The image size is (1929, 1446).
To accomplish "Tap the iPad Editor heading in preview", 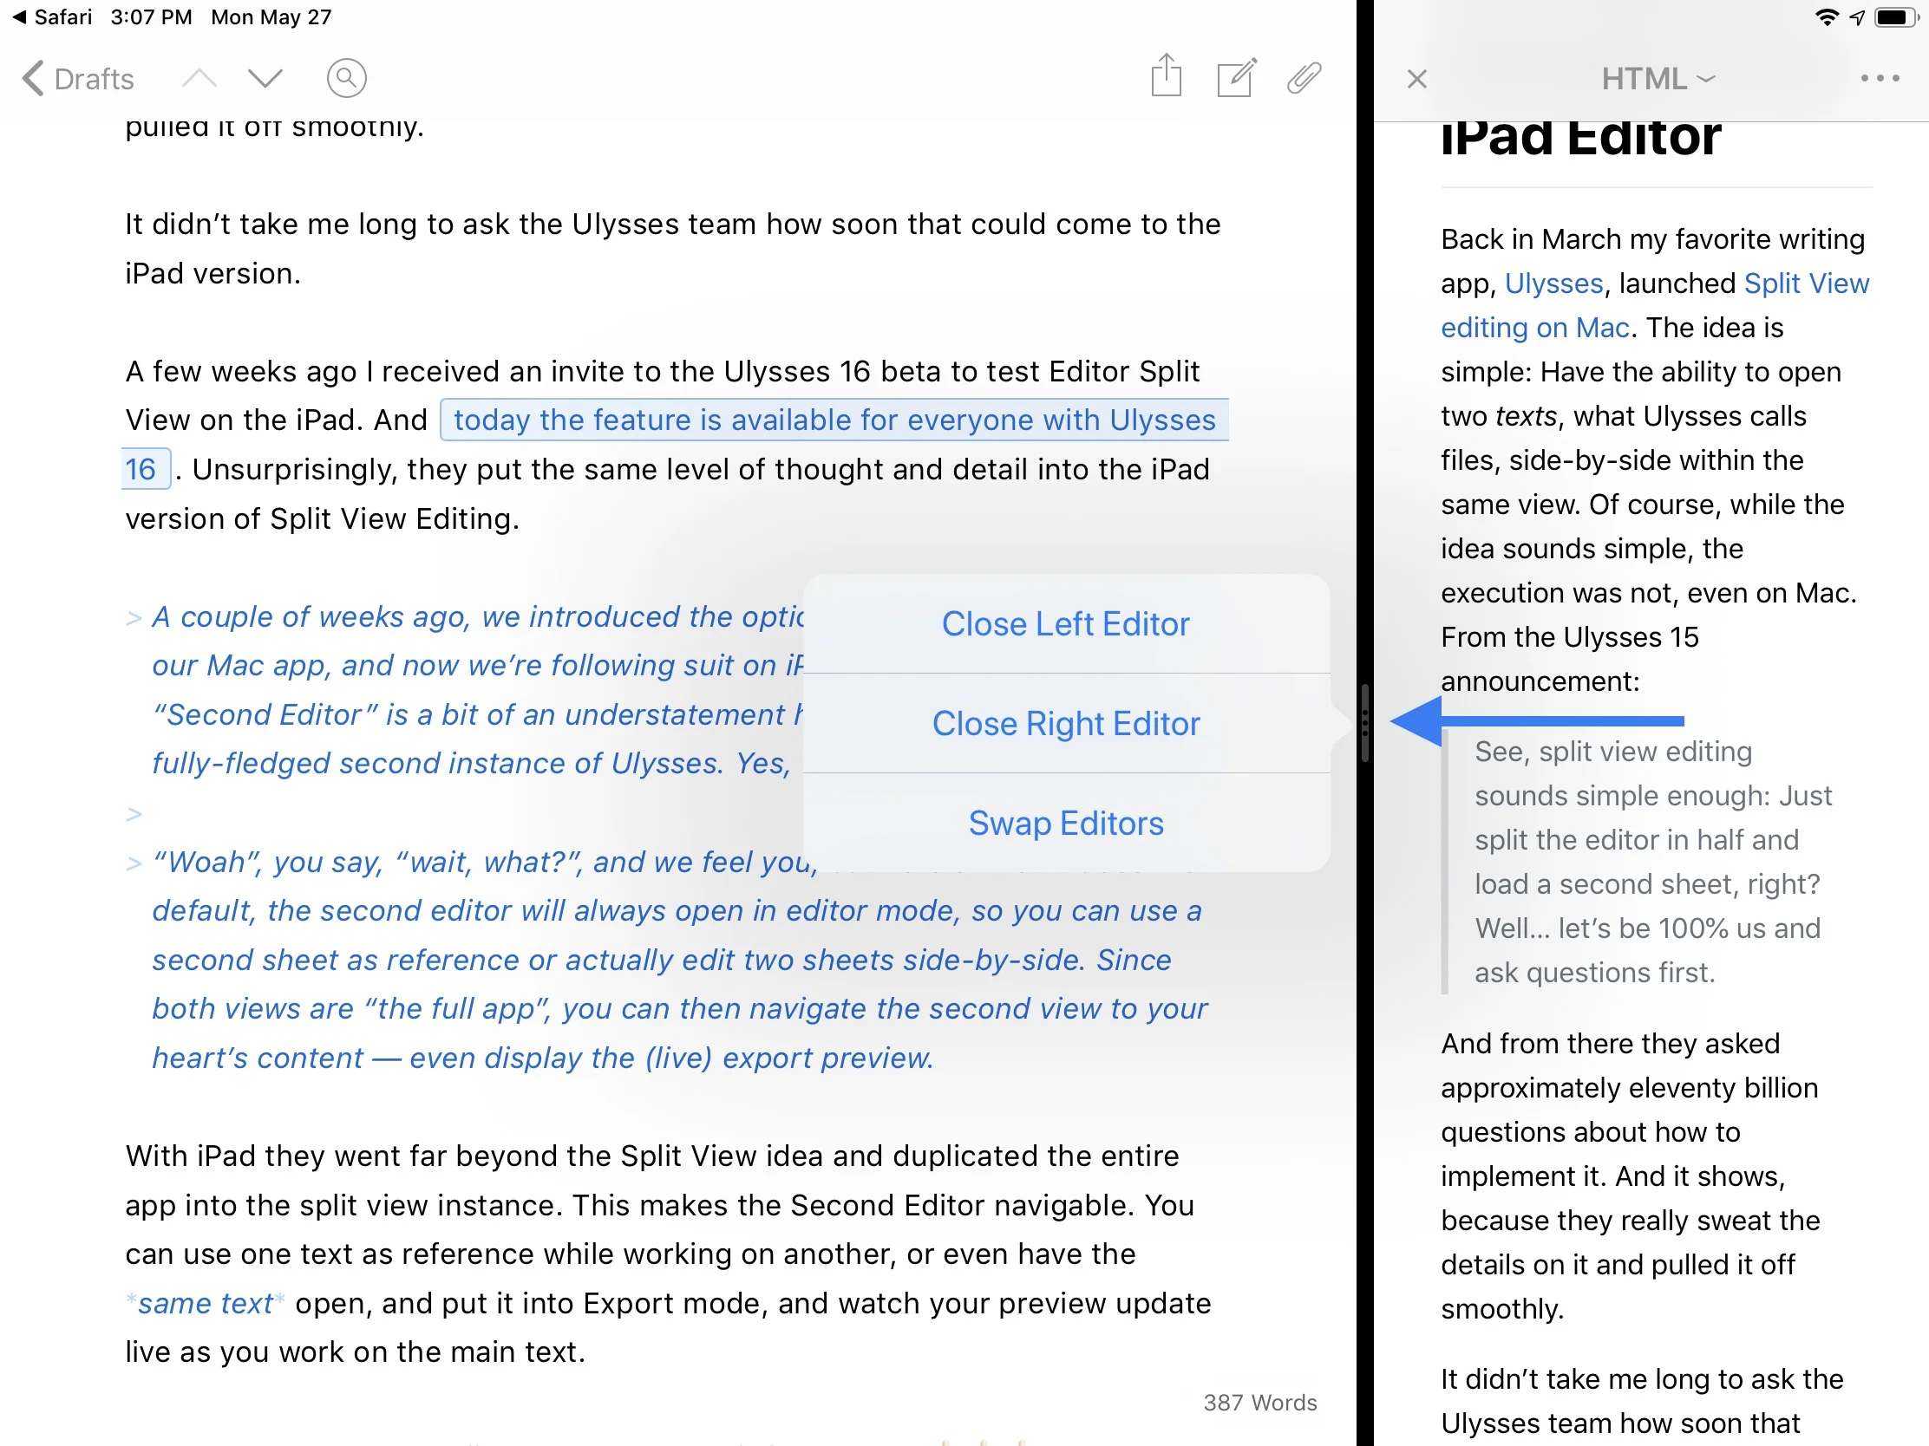I will click(x=1580, y=138).
